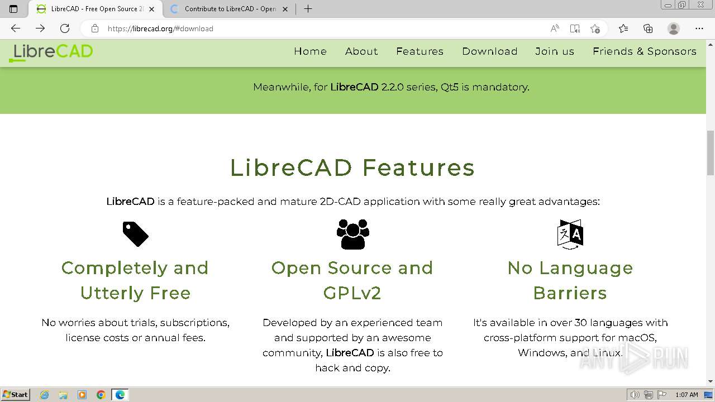Screen dimensions: 715x402
Task: Click the address bar URL
Action: coord(160,28)
